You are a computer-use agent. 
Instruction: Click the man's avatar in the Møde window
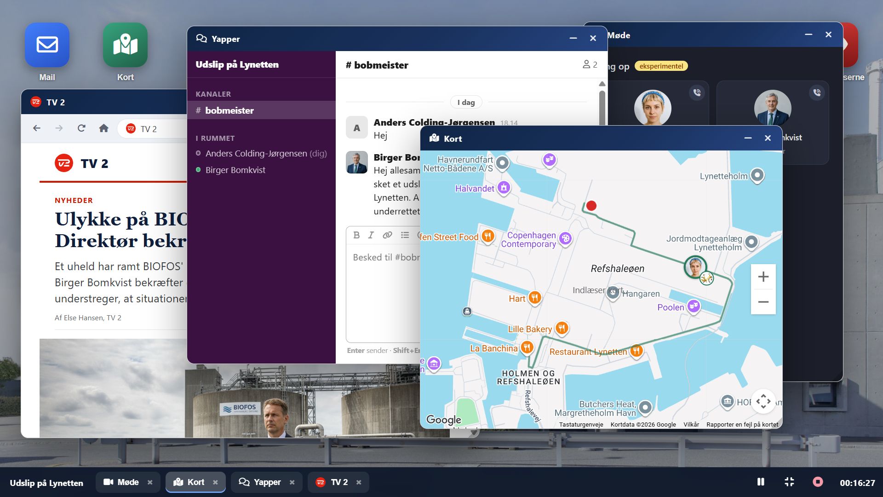773,108
